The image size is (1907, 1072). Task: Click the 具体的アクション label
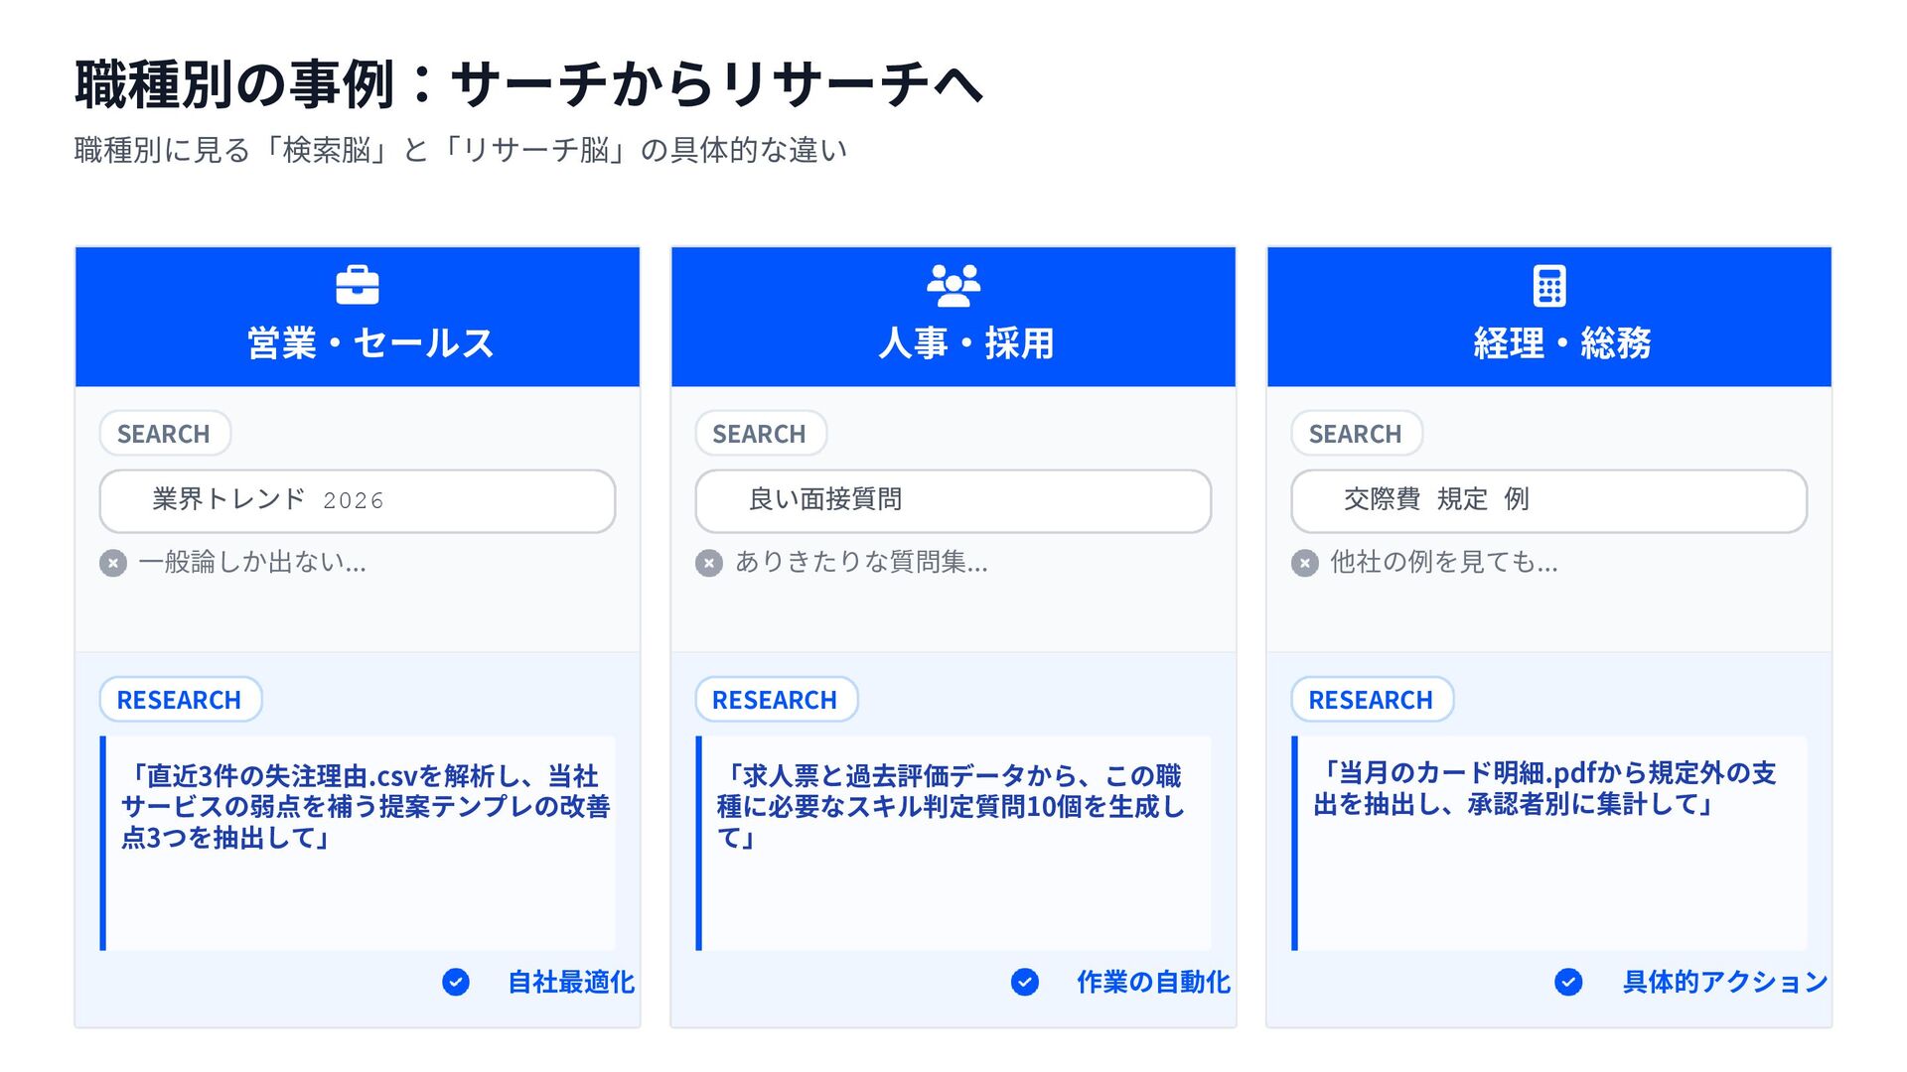(1725, 982)
